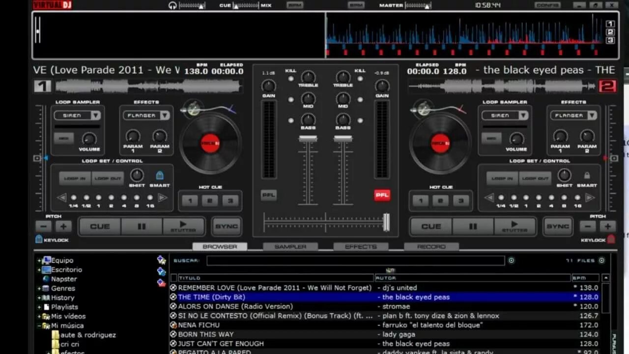The image size is (629, 354).
Task: Enable left deck PFL button
Action: pos(268,195)
